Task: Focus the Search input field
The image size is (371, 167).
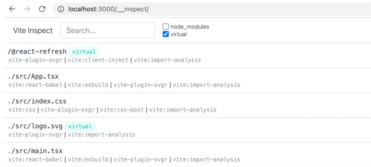Action: point(108,30)
